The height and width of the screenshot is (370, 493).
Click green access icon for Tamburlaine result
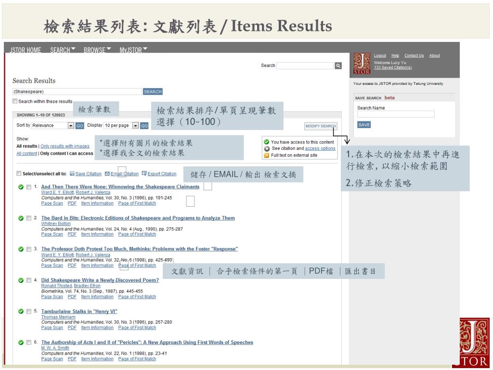point(21,311)
